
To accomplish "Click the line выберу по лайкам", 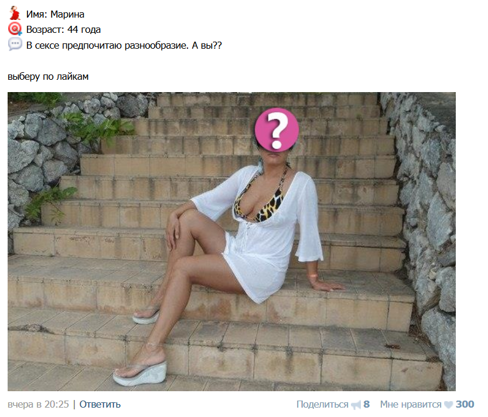I will [x=48, y=77].
